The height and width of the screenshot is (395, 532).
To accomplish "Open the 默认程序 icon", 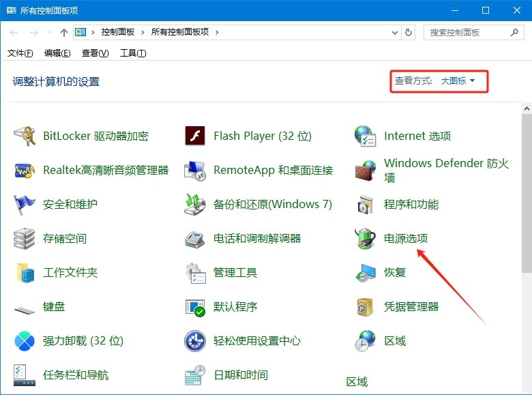I will coord(196,308).
